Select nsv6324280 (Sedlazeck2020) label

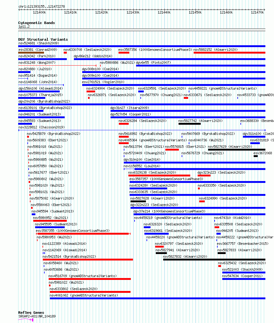coord(153,186)
